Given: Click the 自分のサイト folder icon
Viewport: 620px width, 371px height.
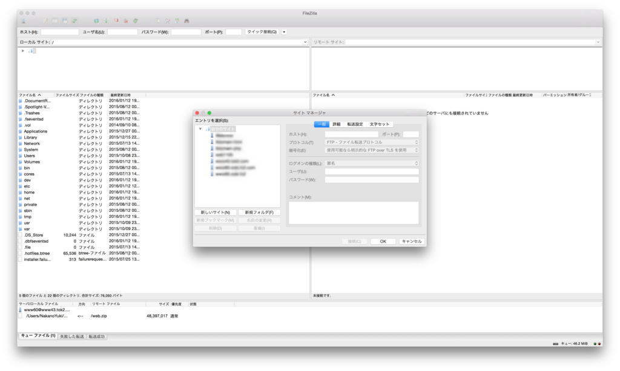Looking at the screenshot, I should [208, 129].
